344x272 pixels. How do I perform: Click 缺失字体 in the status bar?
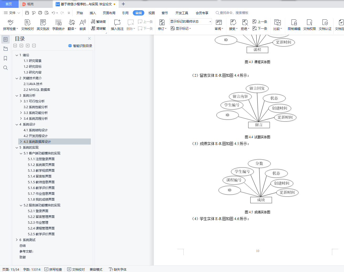(x=118, y=269)
